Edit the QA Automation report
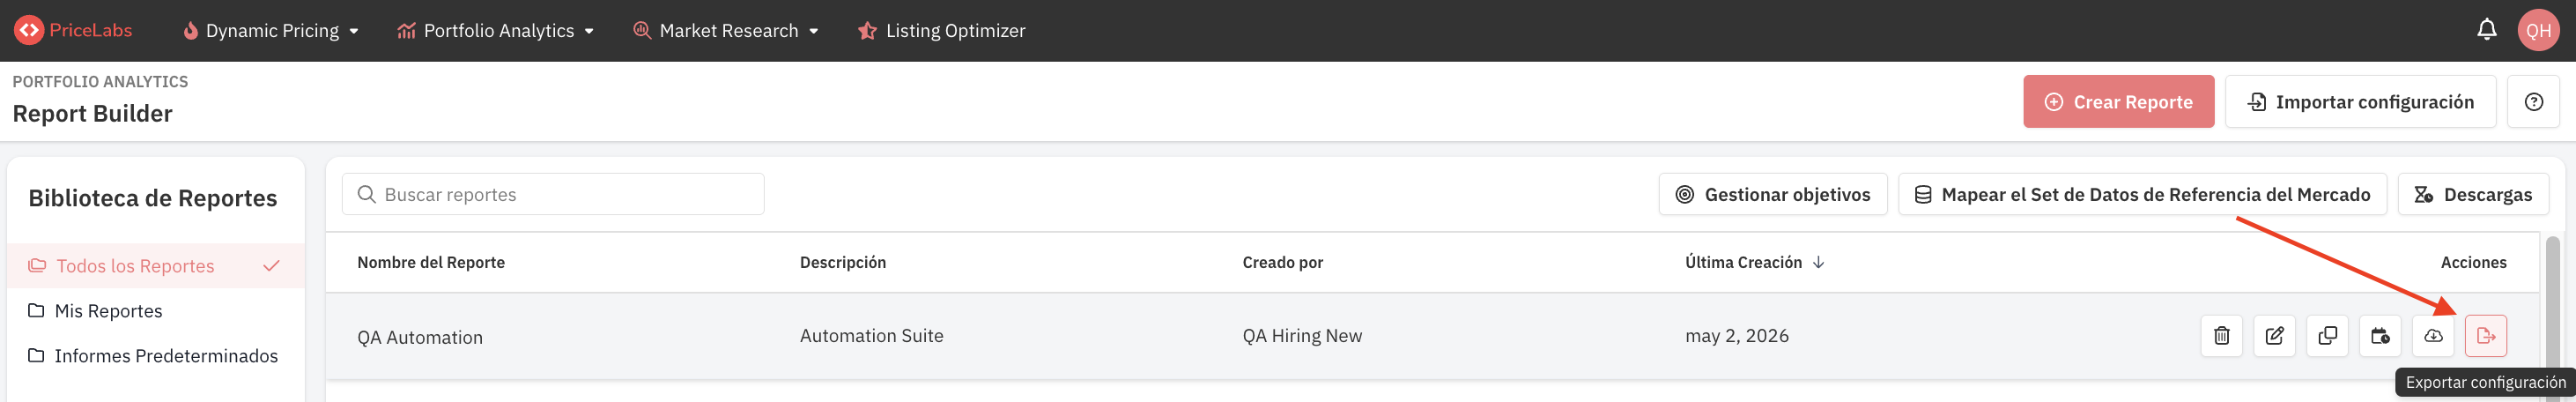 click(2274, 336)
